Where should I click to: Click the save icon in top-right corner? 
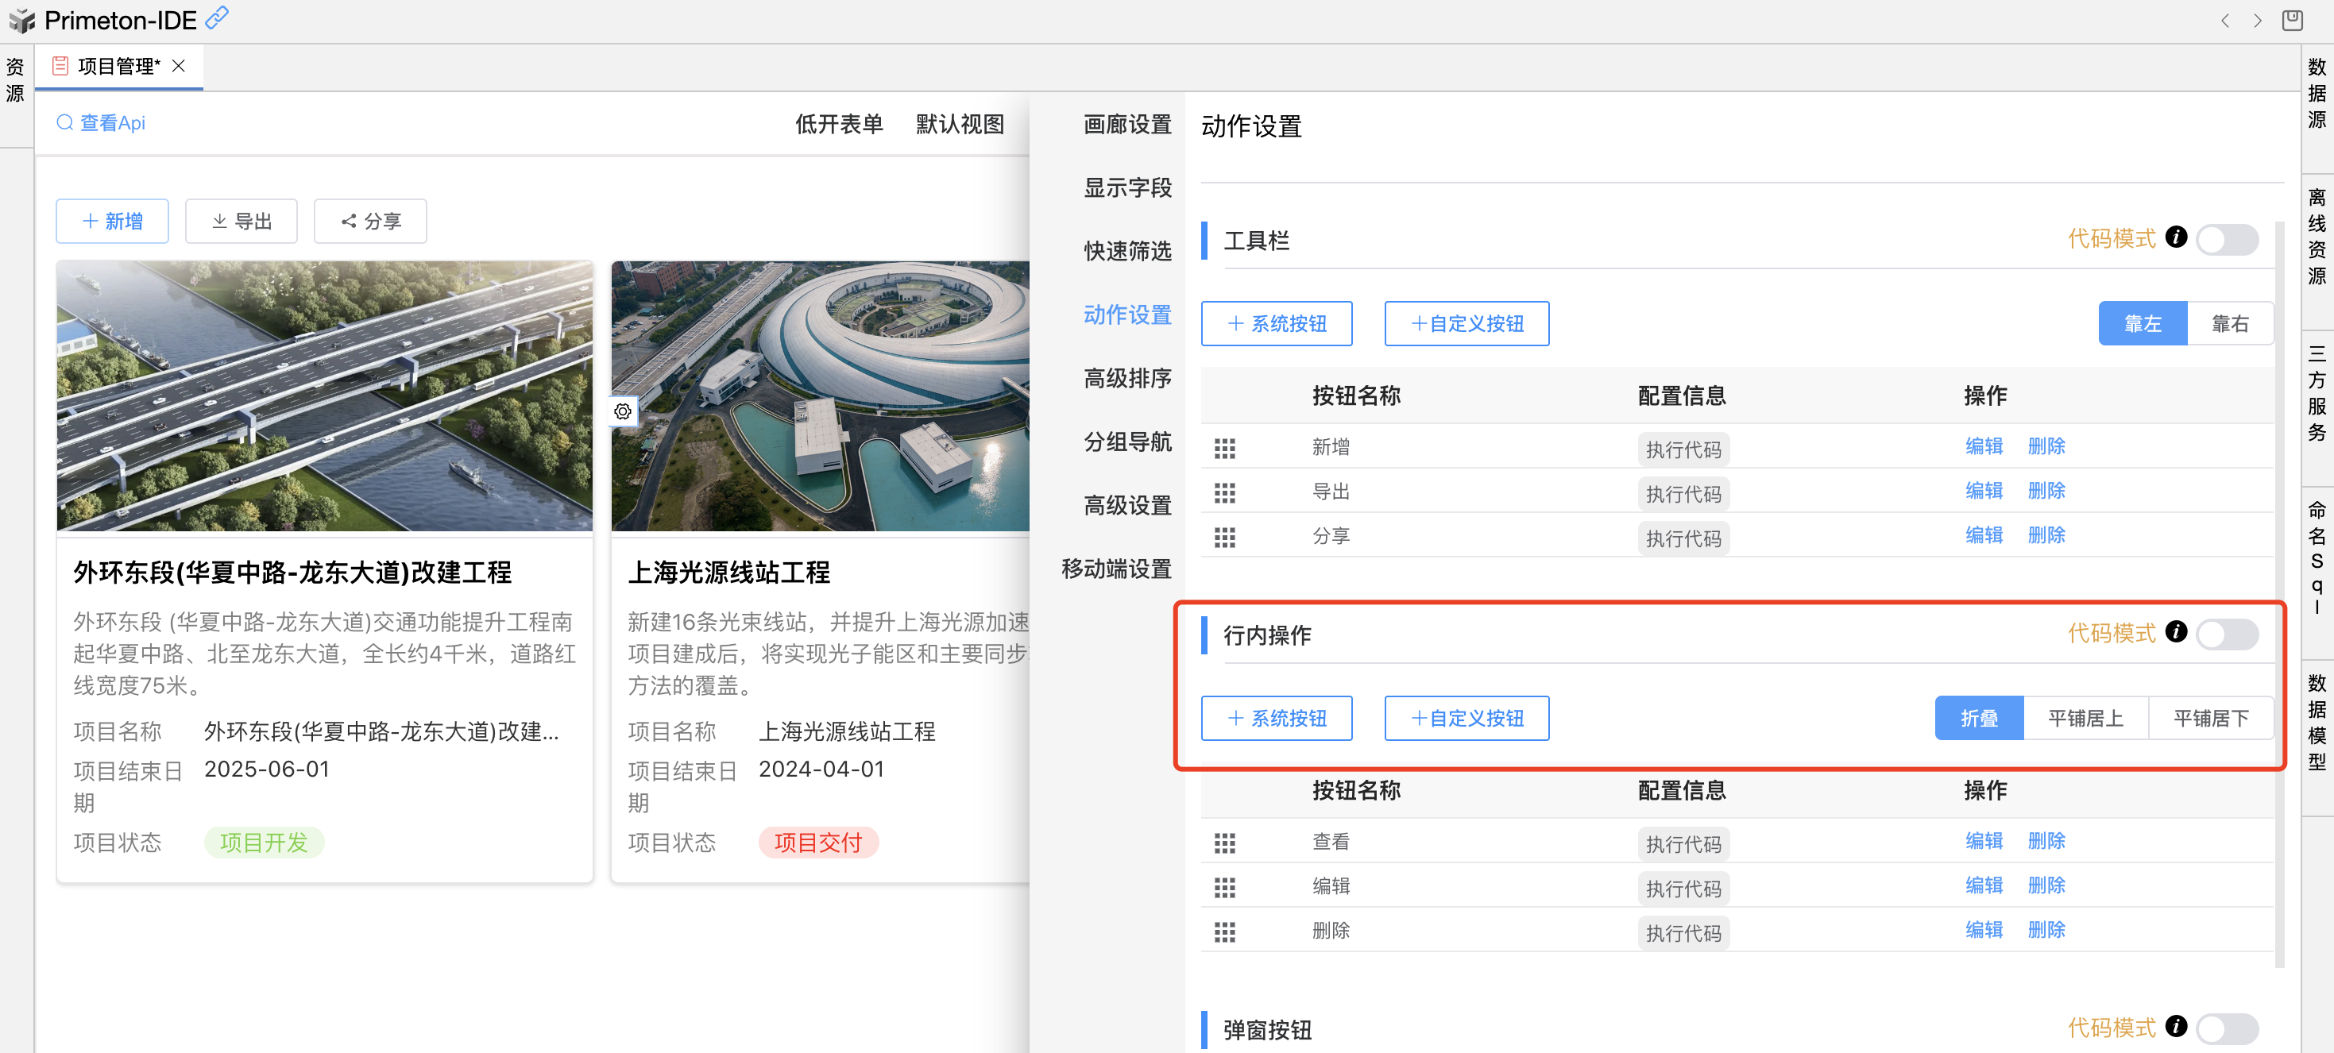point(2291,20)
